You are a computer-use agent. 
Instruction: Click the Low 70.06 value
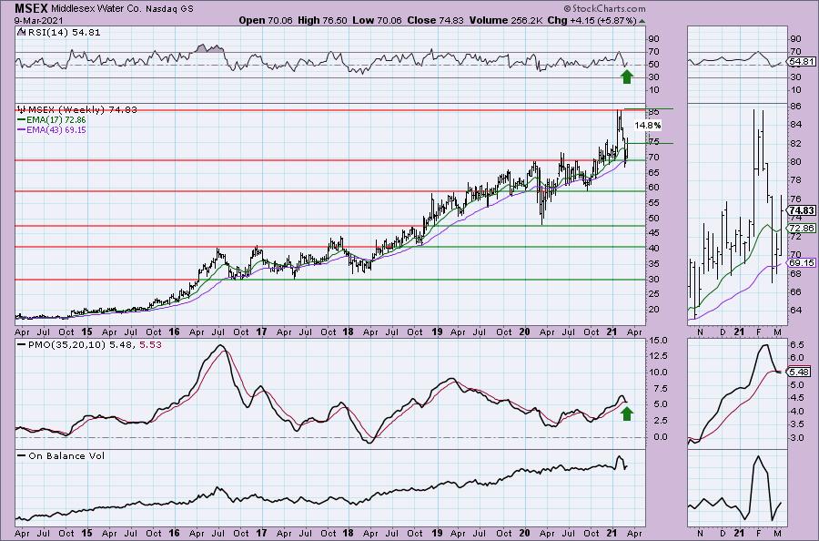point(376,20)
